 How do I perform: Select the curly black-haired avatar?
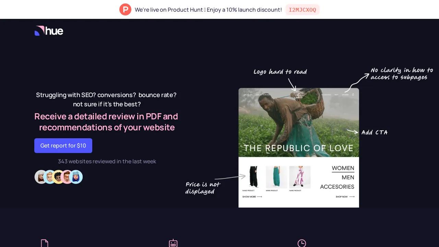click(58, 177)
